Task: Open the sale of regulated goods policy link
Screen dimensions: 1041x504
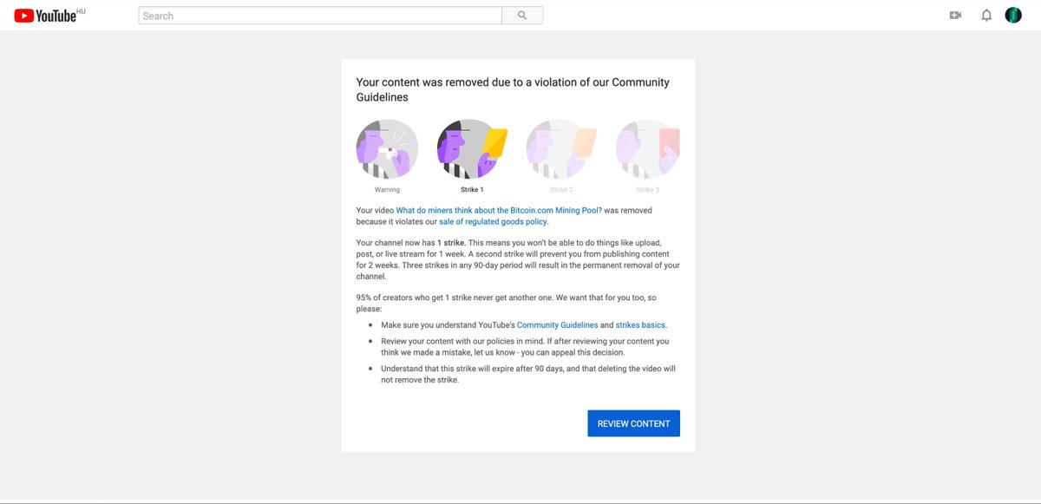Action: [493, 222]
